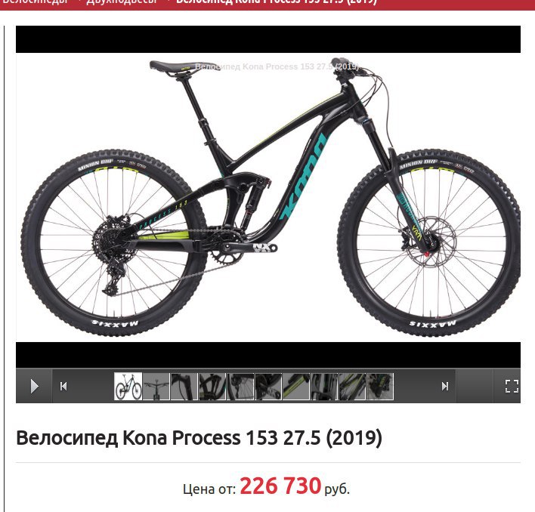Select the second thumbnail showing handlebar front view
The image size is (535, 512).
tap(156, 386)
